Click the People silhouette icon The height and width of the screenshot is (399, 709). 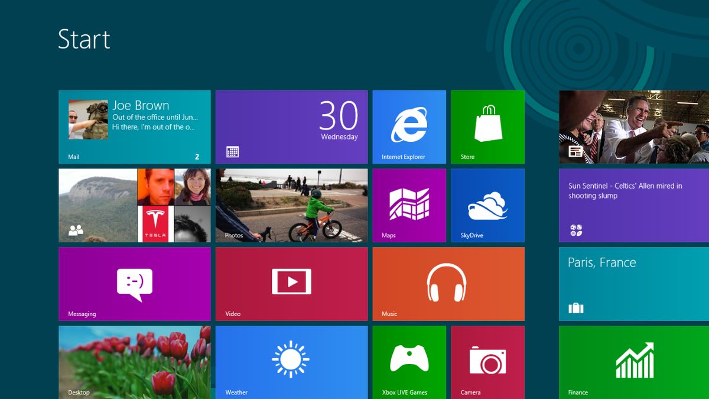click(76, 231)
